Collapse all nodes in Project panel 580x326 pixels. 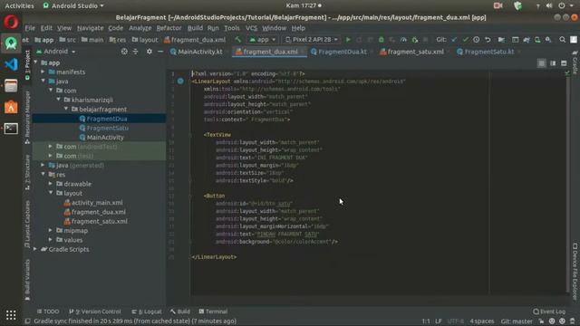click(x=135, y=52)
